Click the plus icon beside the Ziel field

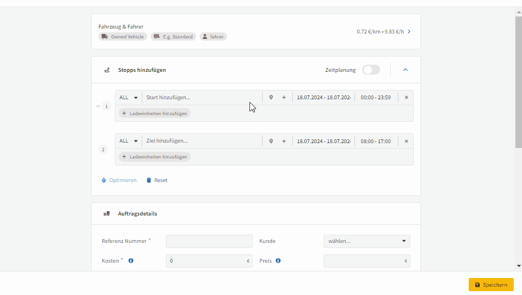point(284,141)
